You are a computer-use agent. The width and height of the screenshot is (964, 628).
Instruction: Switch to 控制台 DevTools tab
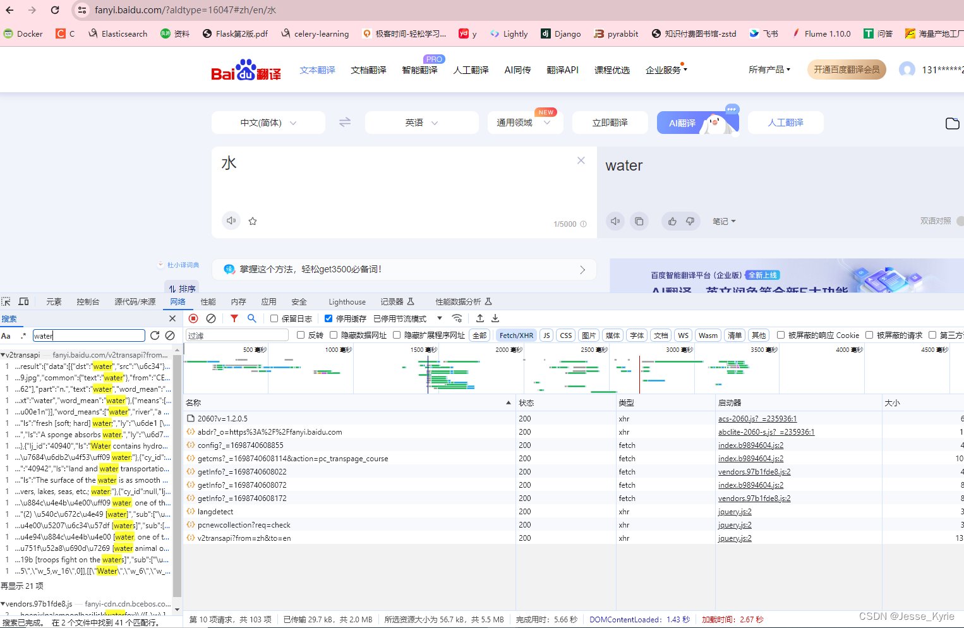[88, 301]
